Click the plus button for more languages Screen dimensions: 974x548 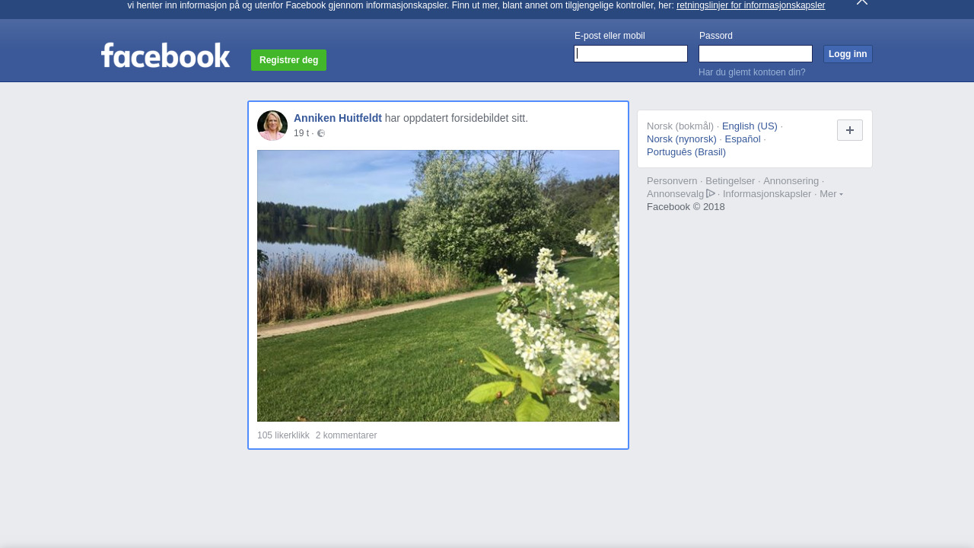(849, 130)
